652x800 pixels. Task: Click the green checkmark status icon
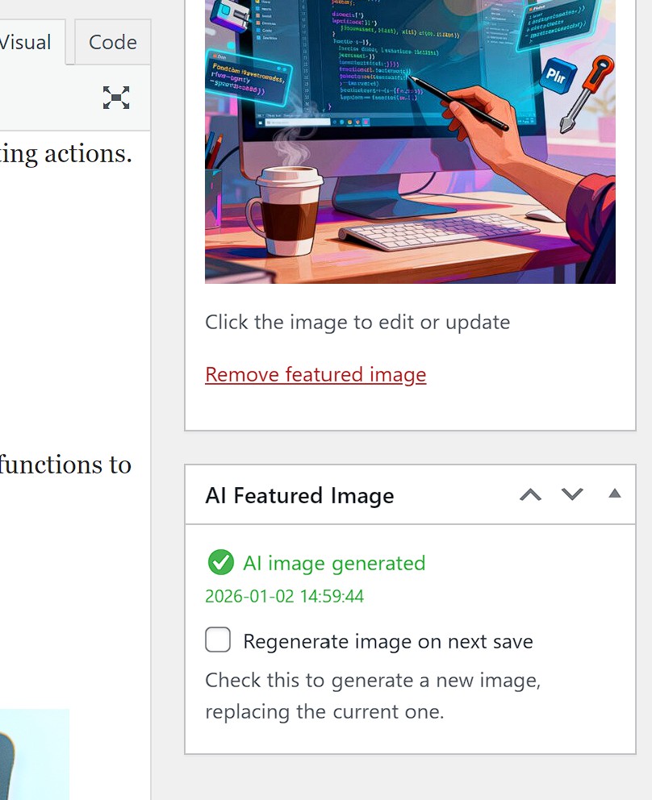tap(220, 563)
